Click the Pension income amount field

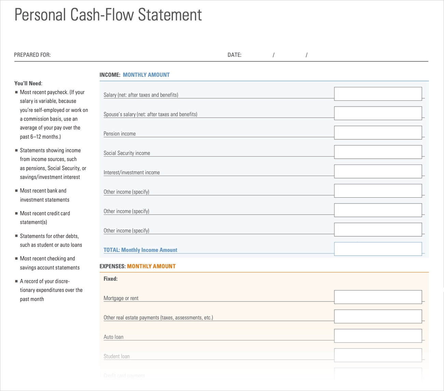pyautogui.click(x=378, y=133)
